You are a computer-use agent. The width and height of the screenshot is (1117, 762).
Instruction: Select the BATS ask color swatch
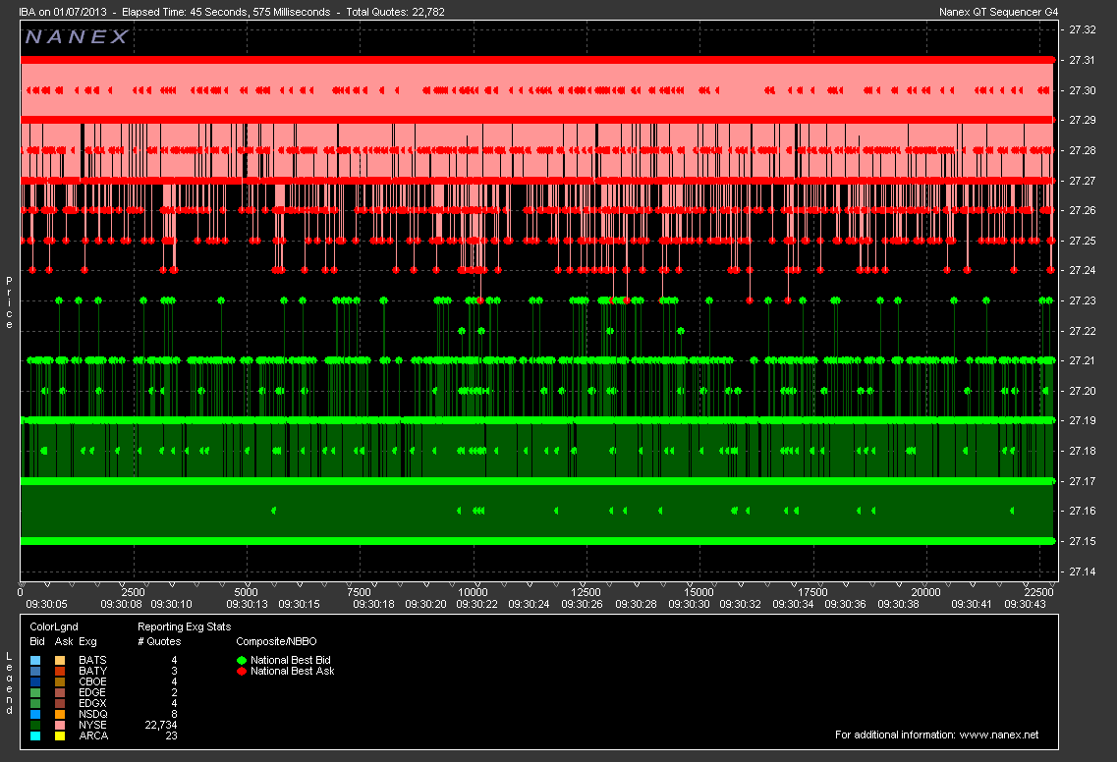[x=60, y=660]
